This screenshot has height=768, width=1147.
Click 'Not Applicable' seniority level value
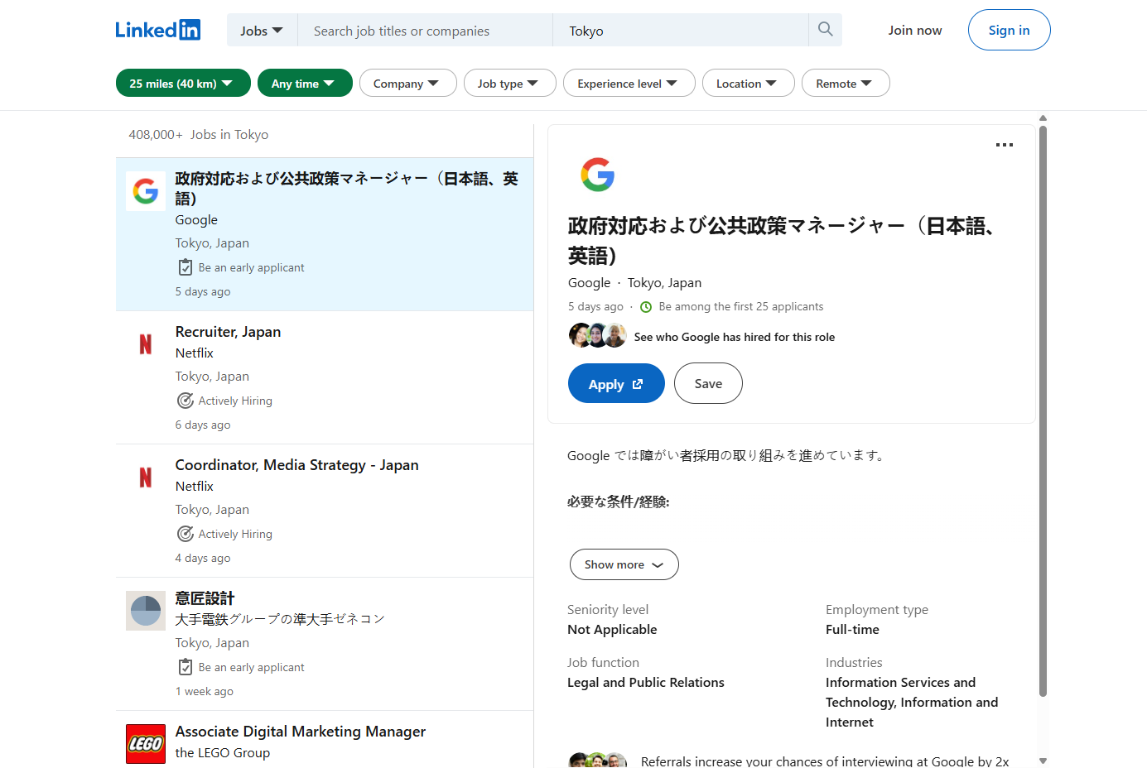pos(612,630)
